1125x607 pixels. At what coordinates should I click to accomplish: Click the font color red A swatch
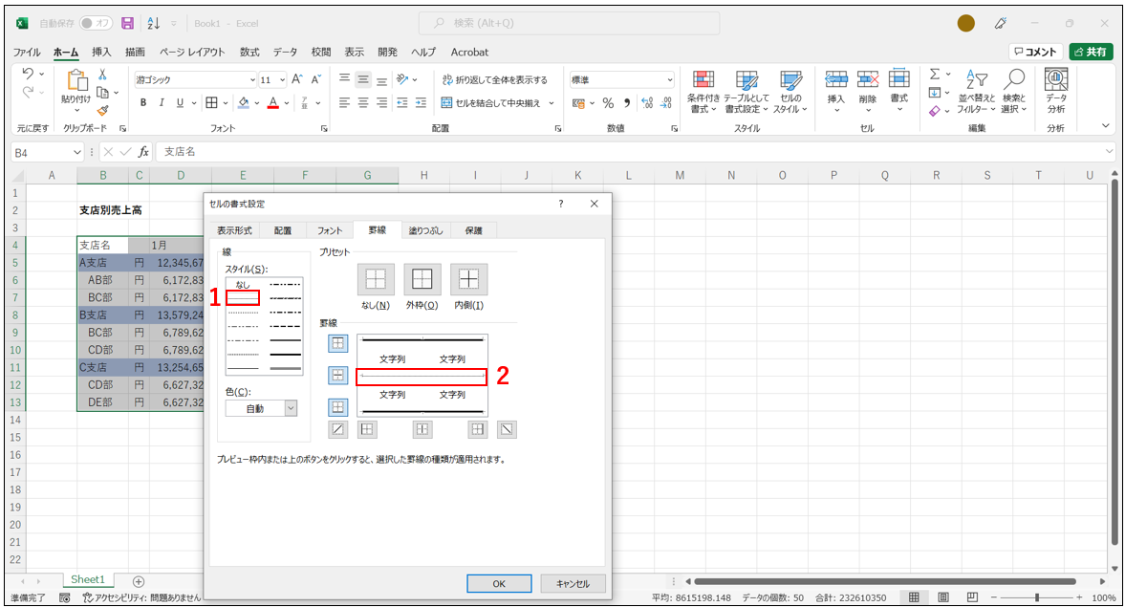click(x=272, y=102)
